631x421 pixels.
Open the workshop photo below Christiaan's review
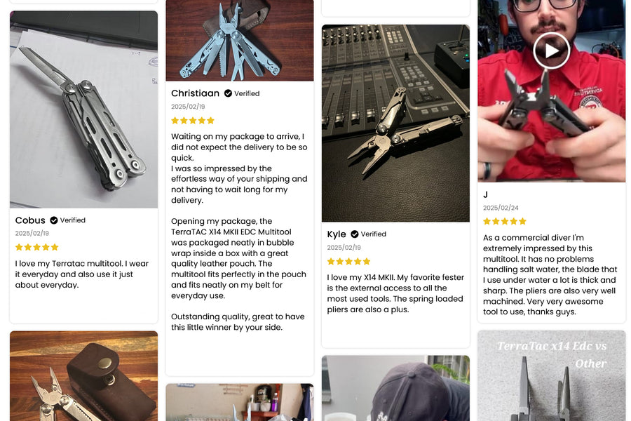(240, 402)
